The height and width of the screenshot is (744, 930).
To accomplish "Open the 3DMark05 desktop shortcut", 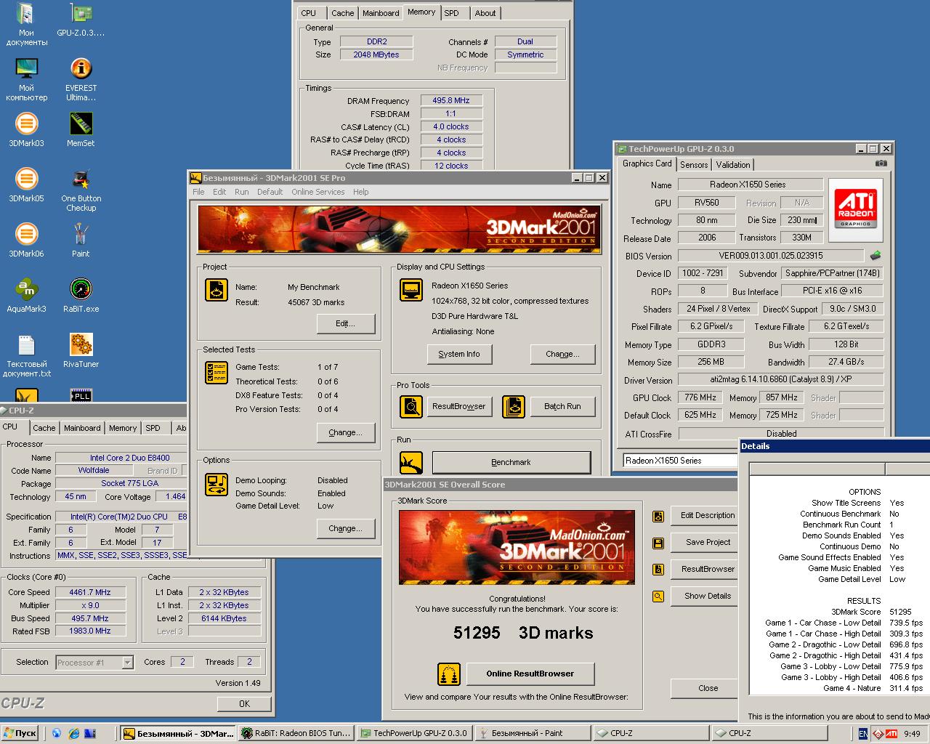I will pos(26,185).
